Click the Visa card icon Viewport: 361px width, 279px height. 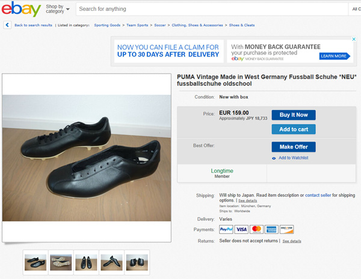pyautogui.click(x=241, y=229)
